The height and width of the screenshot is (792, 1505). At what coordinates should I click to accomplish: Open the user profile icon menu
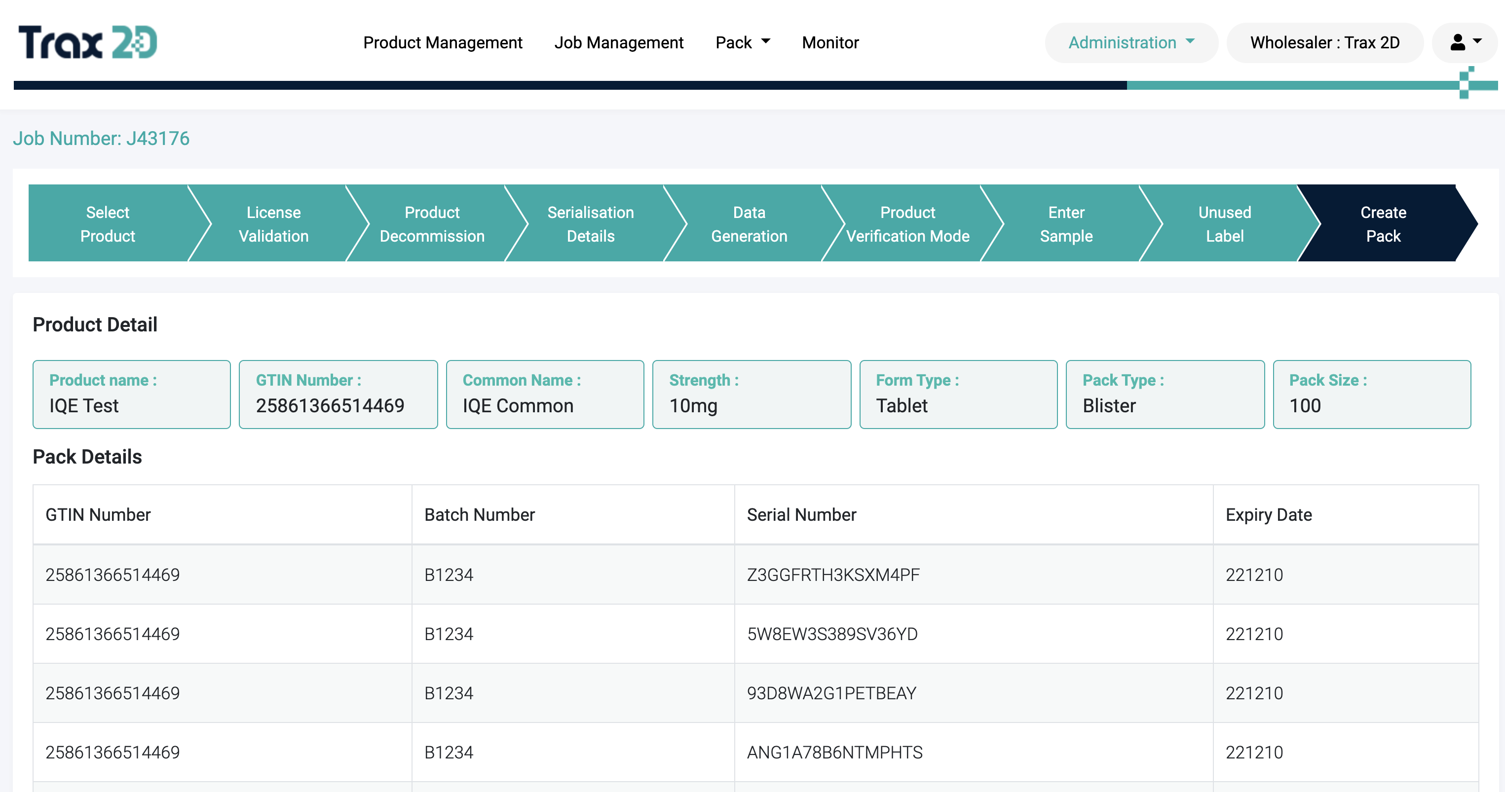(1465, 42)
